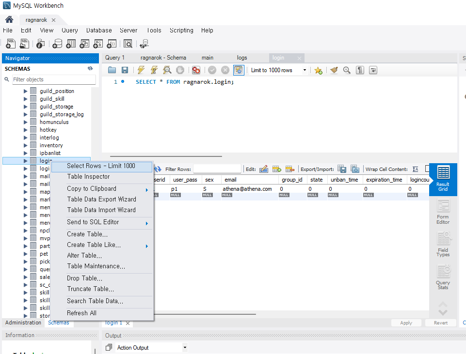Viewport: 466px width, 354px height.
Task: Create a new view icon
Action: pos(84,44)
